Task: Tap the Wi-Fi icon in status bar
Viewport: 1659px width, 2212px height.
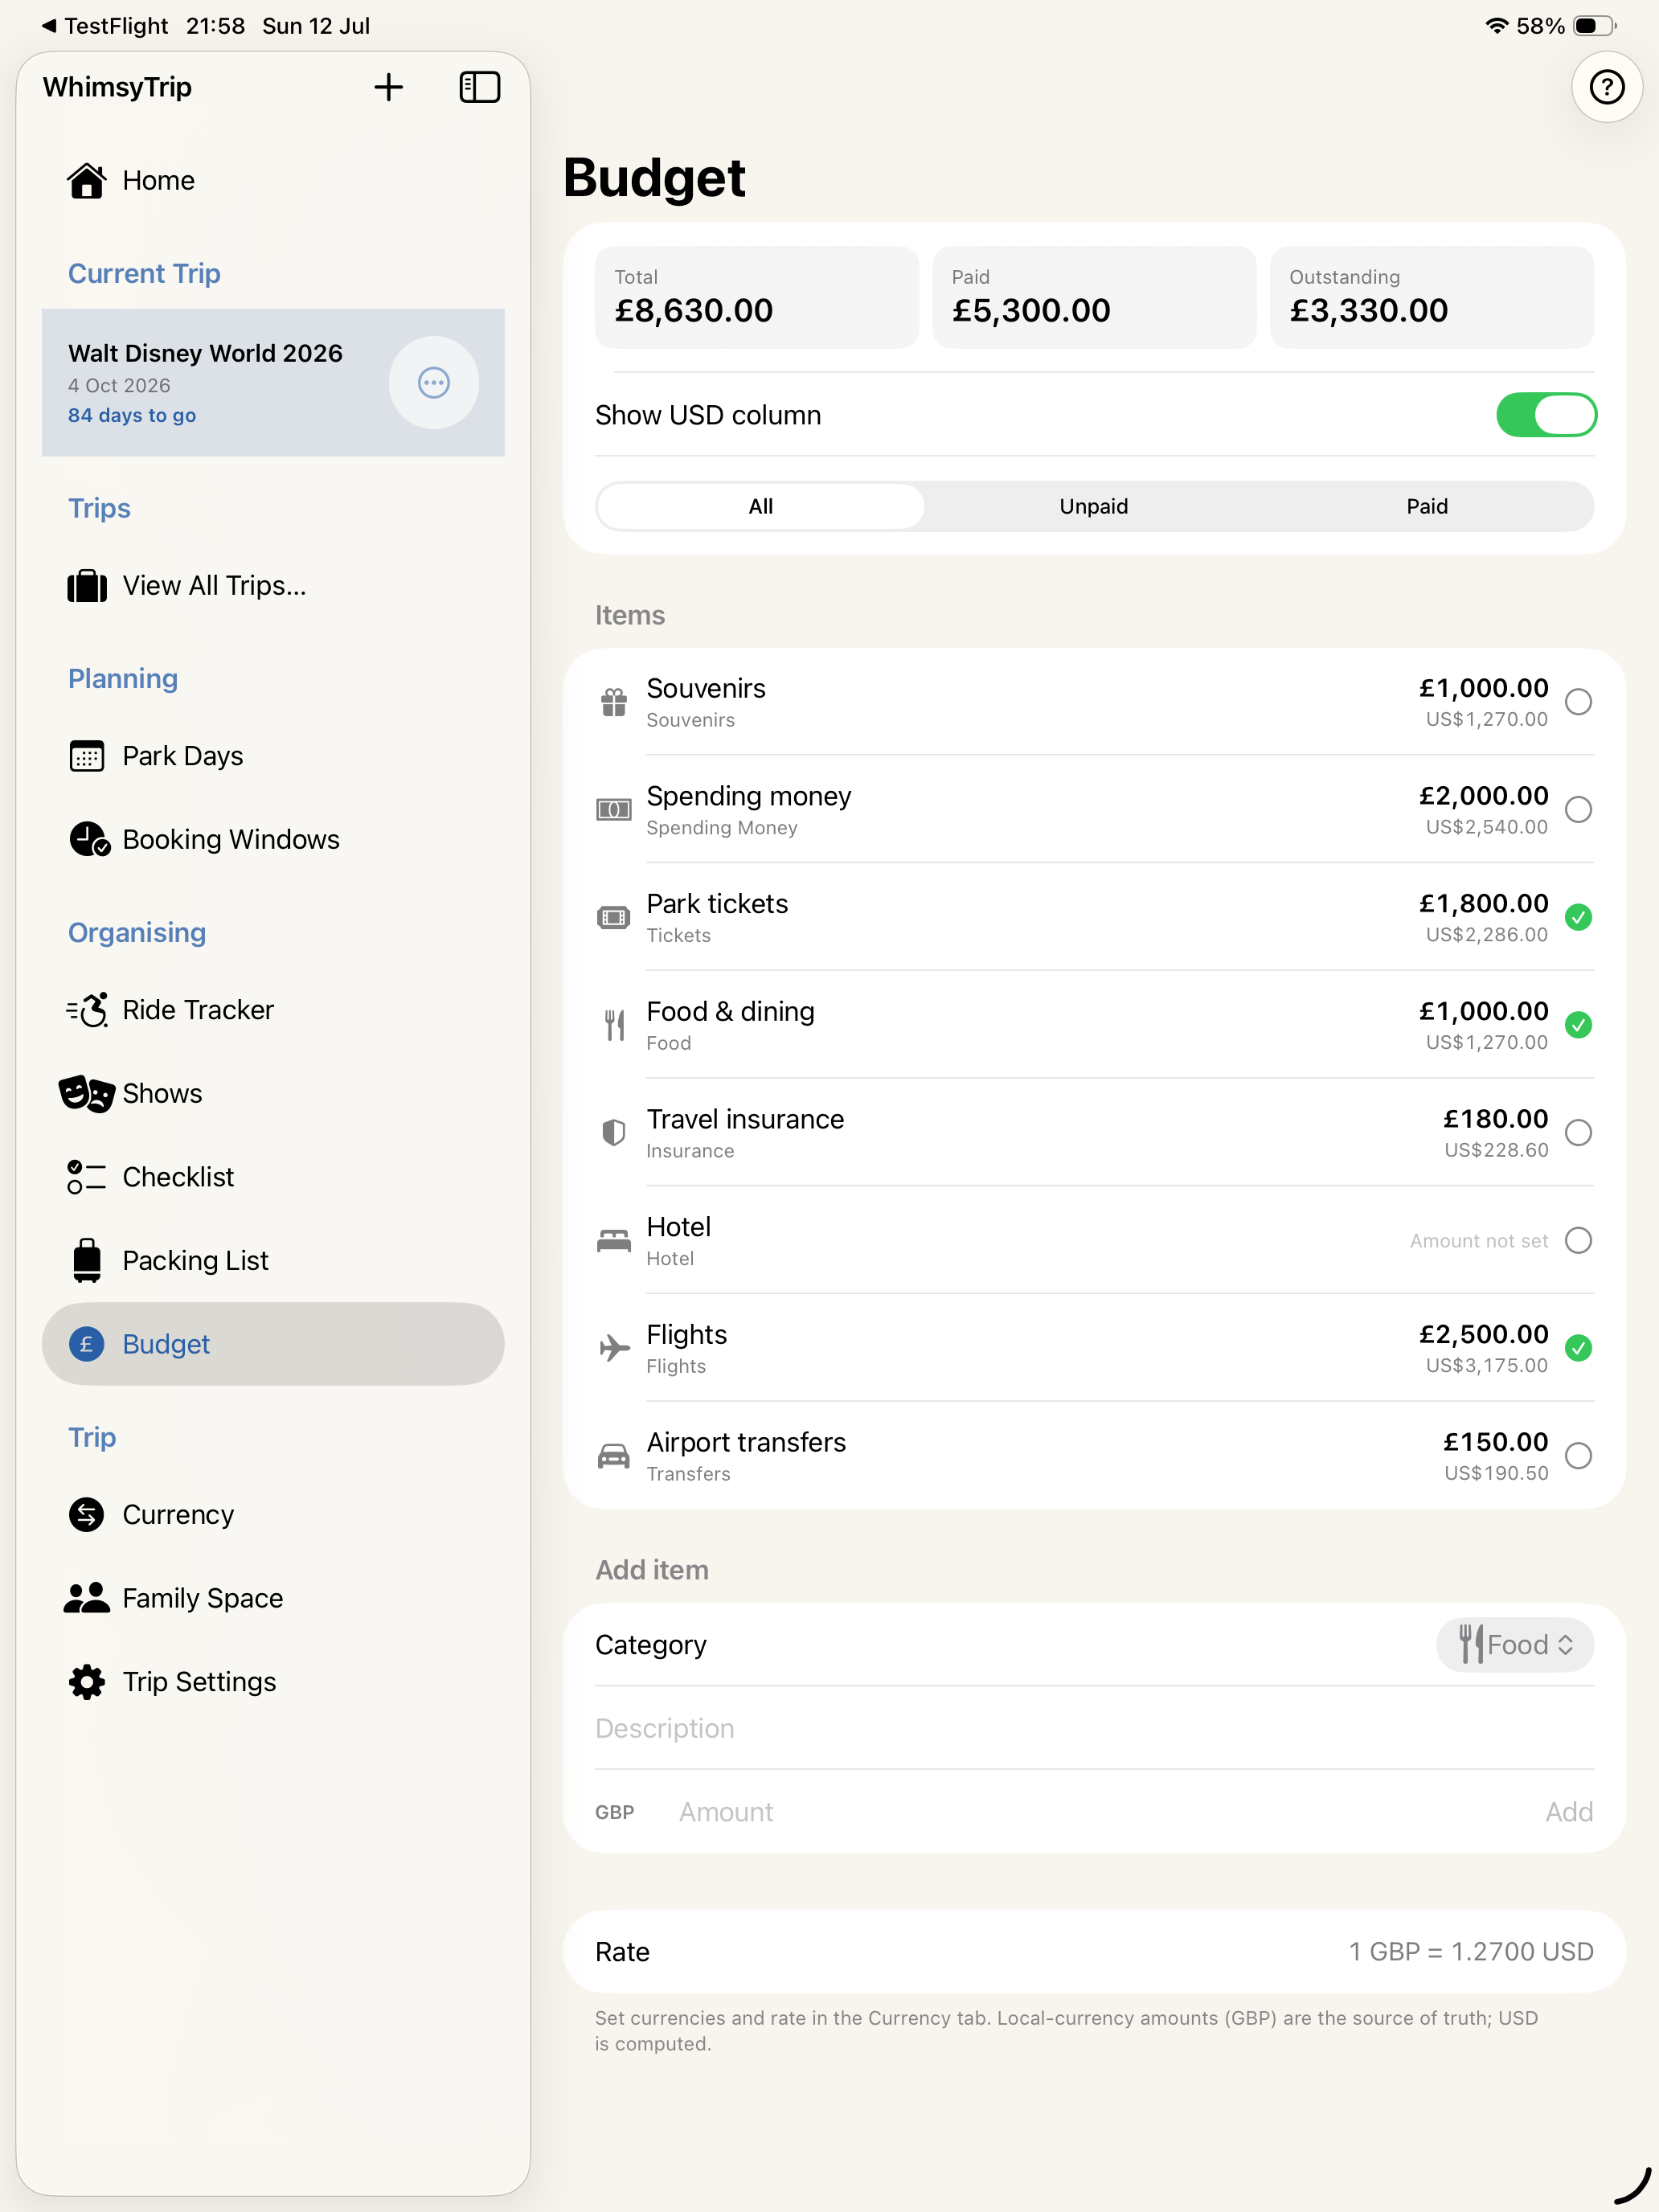Action: coord(1496,26)
